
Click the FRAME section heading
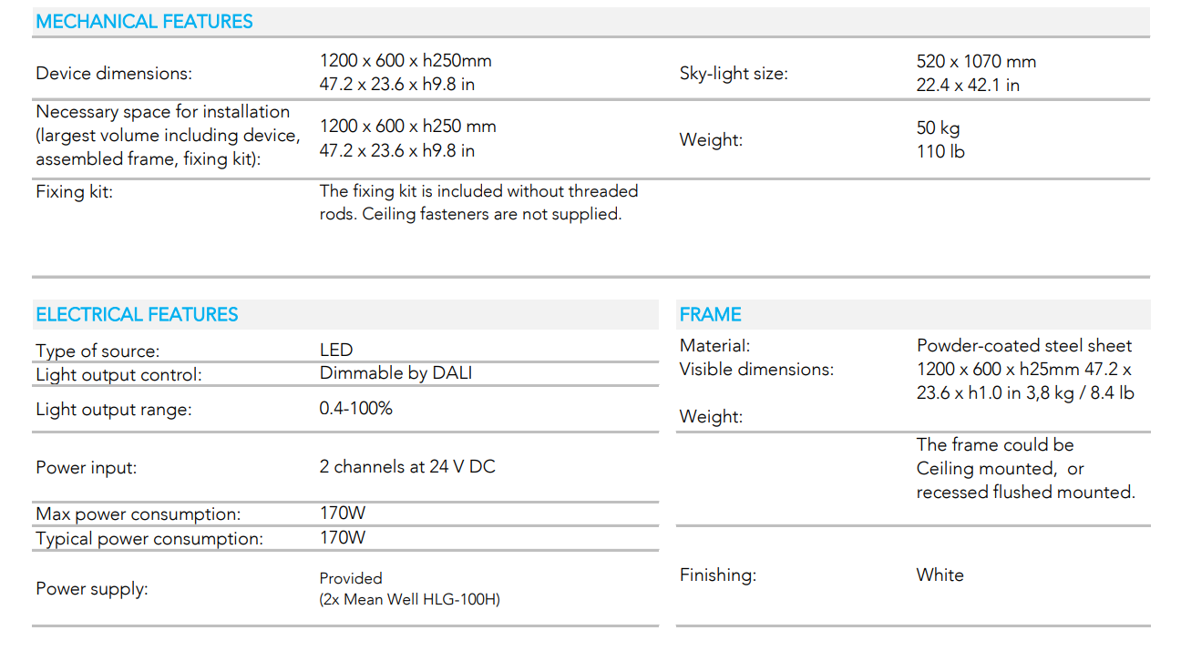(x=710, y=315)
